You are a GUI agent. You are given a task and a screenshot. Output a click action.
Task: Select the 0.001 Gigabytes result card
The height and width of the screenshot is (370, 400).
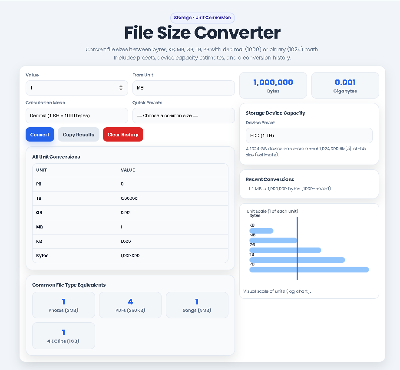point(345,85)
